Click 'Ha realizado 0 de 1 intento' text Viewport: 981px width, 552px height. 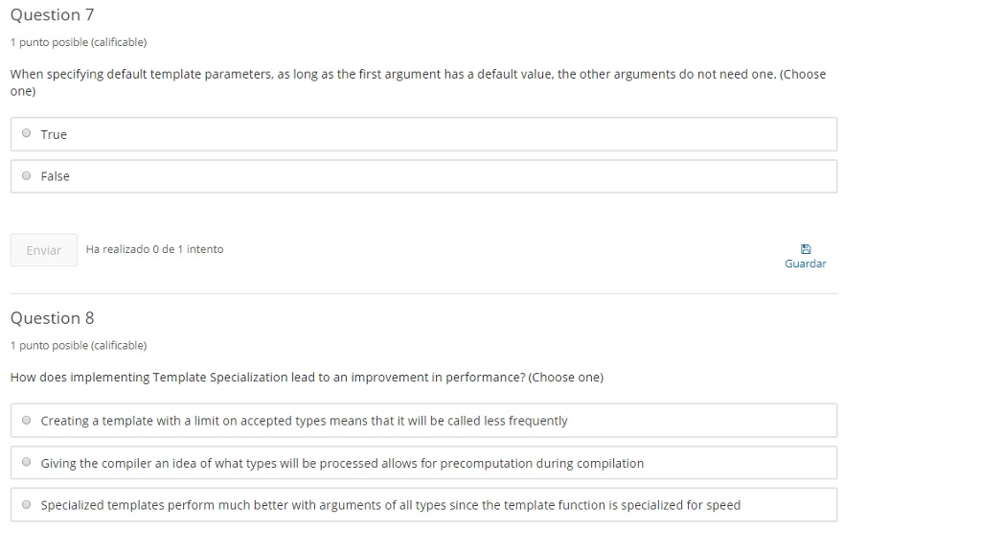pos(154,249)
